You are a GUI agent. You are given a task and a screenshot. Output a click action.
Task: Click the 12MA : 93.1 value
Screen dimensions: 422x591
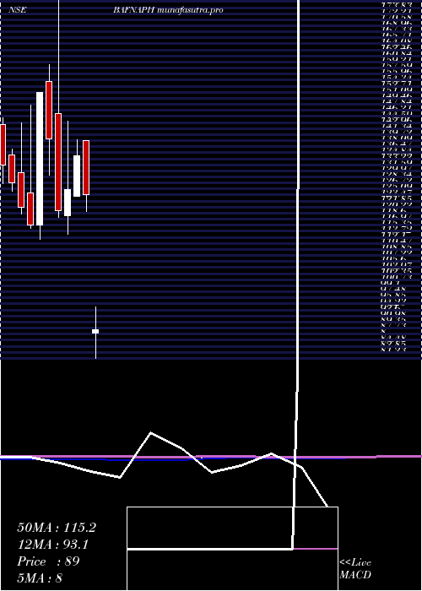[x=53, y=545]
